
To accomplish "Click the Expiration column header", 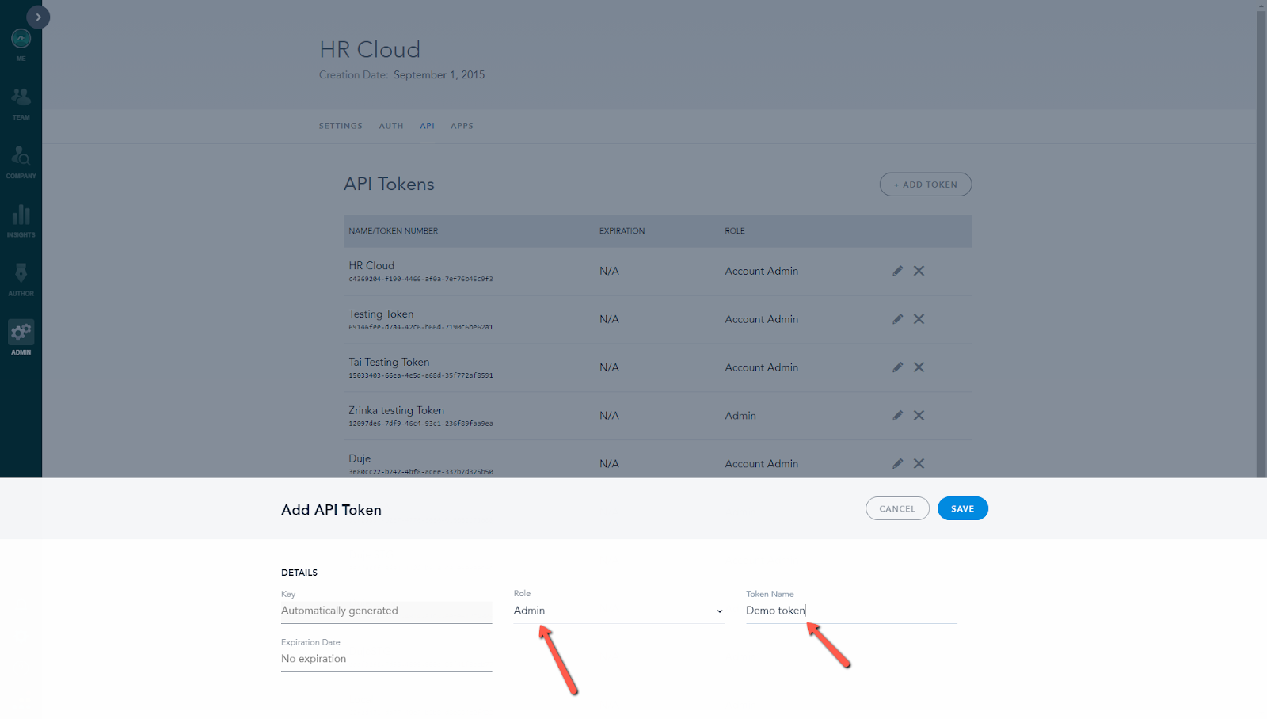I will pos(622,231).
